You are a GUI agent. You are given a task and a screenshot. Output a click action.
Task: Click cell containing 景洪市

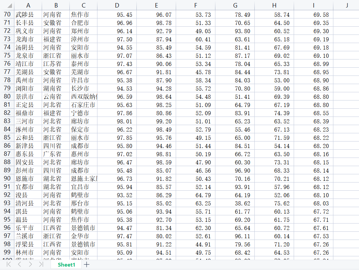(28, 97)
